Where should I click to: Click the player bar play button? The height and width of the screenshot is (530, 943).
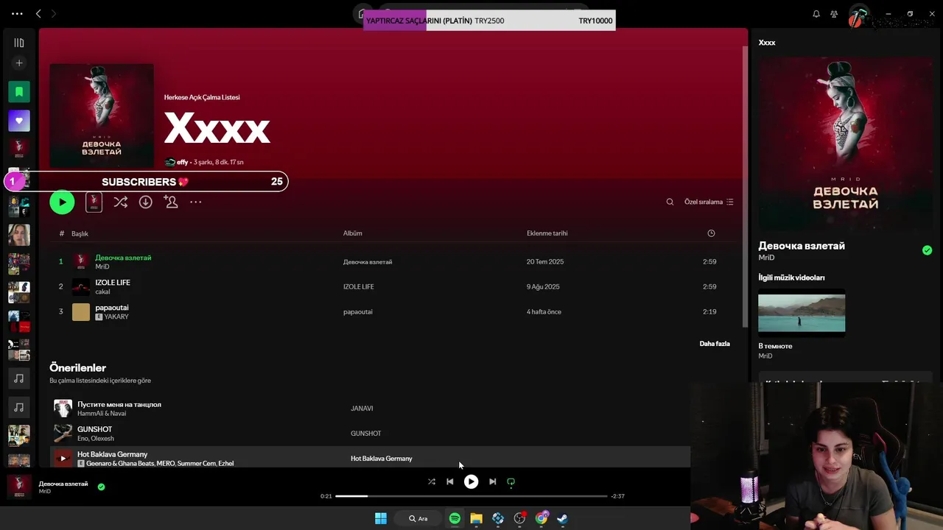click(x=471, y=481)
